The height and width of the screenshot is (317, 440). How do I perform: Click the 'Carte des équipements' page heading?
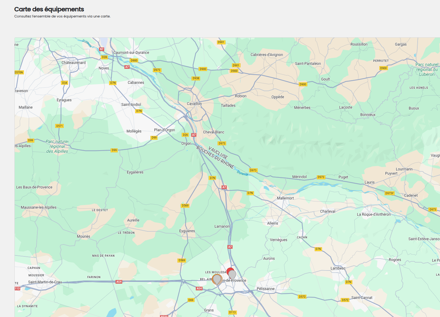point(49,9)
